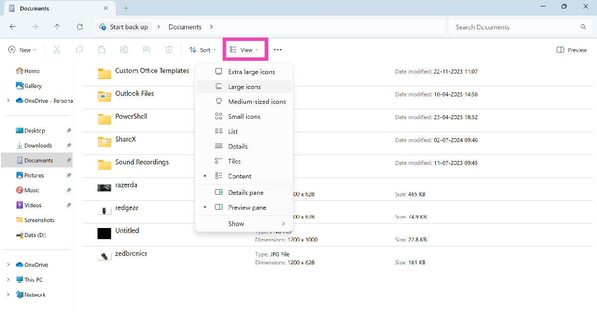Go up one level with Up arrow
Viewport: 597px width, 312px height.
(x=57, y=27)
